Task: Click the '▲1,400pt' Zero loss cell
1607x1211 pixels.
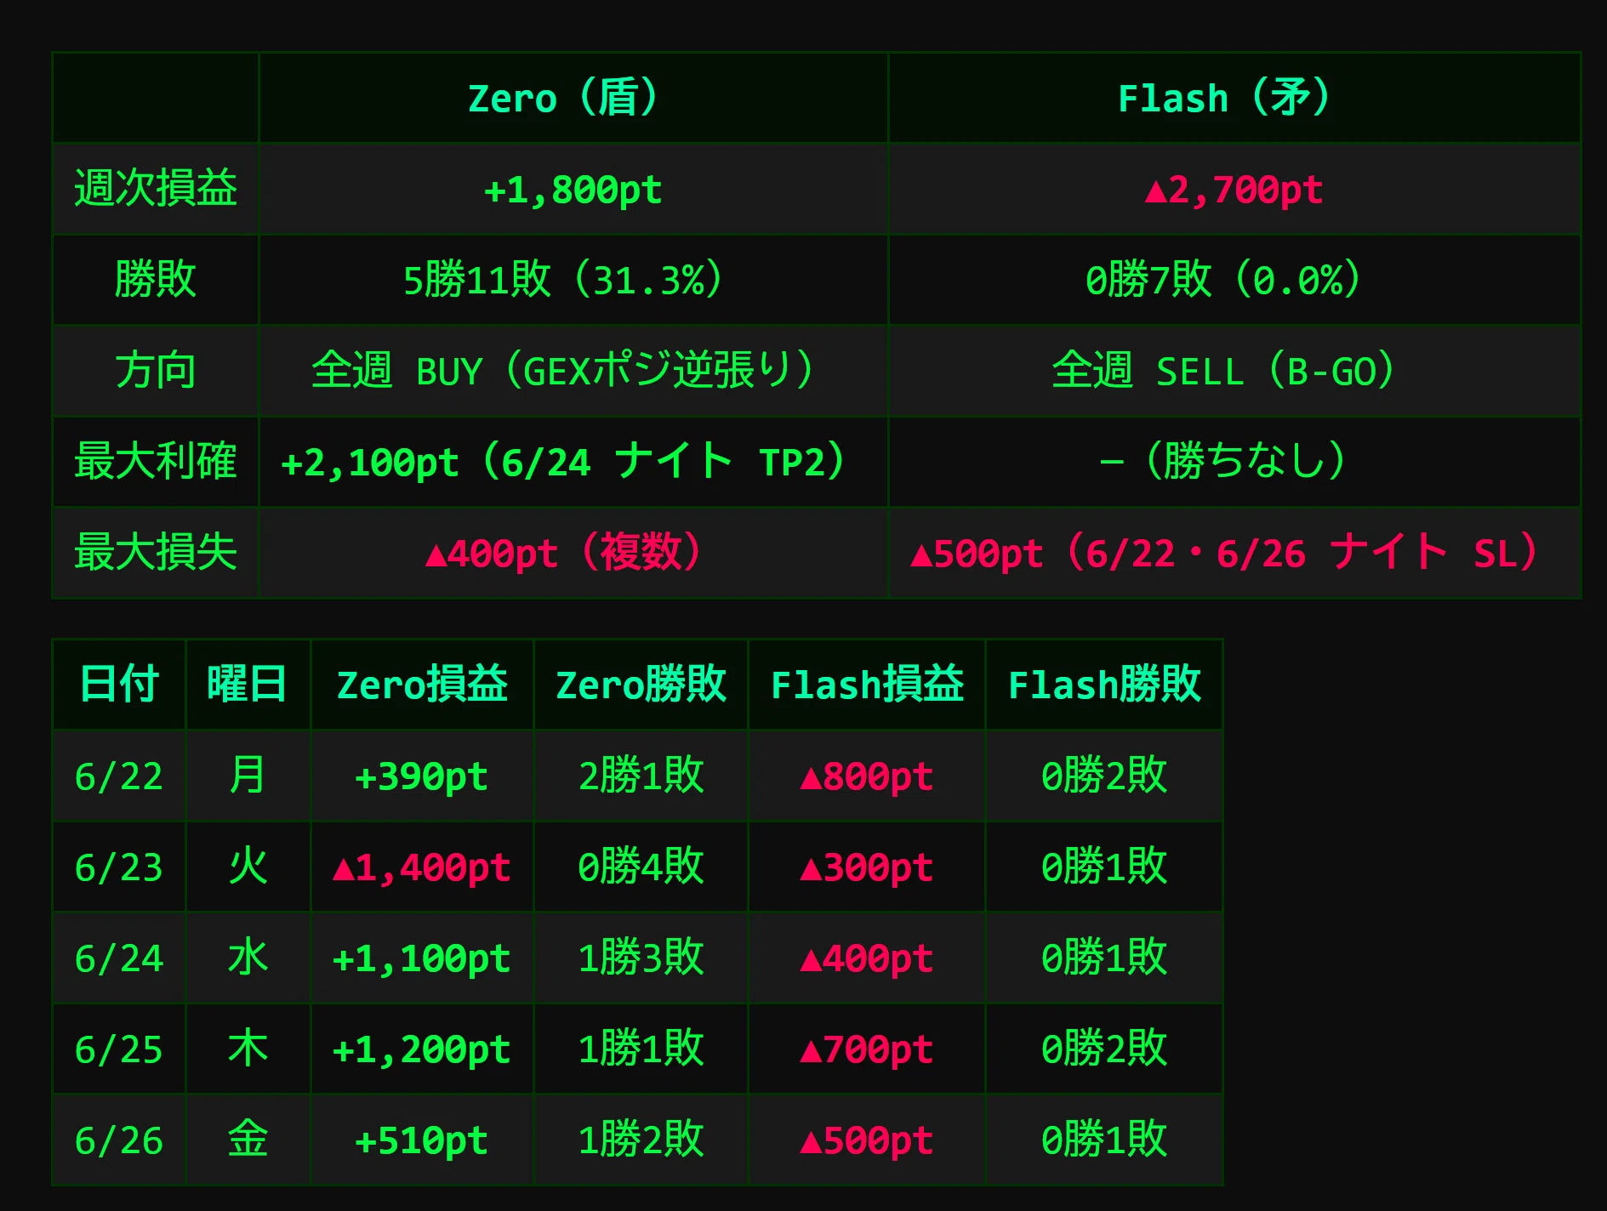Action: [422, 867]
